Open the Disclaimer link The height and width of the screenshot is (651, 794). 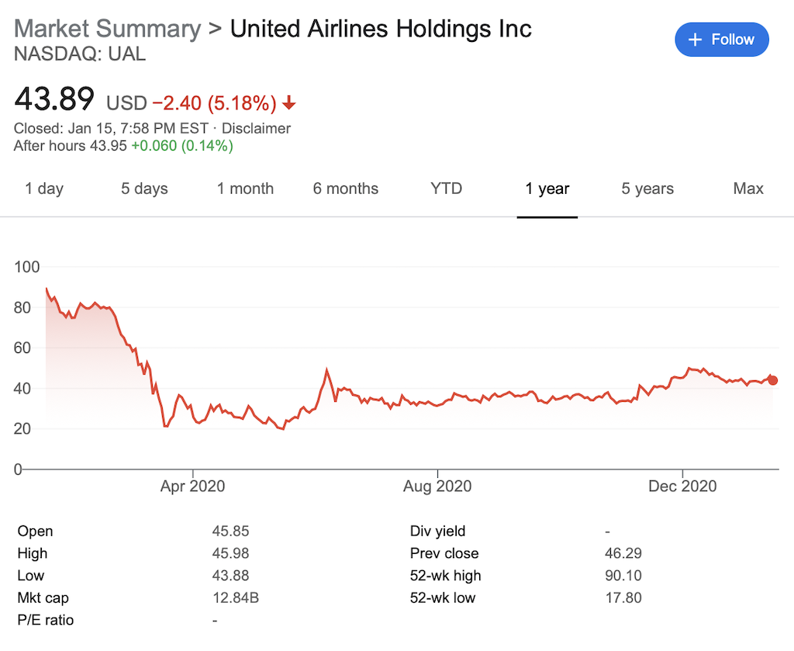click(x=257, y=128)
